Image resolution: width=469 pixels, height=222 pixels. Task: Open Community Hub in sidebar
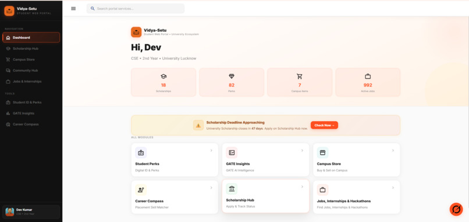31,71
